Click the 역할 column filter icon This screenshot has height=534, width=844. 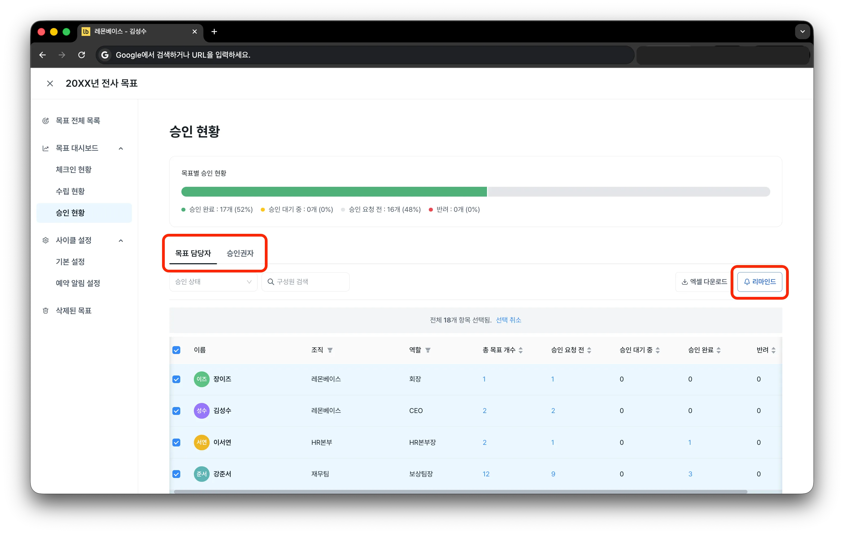point(428,350)
